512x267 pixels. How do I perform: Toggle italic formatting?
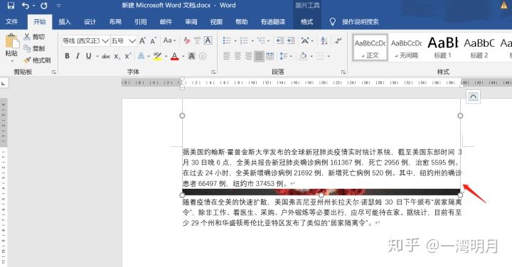[x=78, y=56]
